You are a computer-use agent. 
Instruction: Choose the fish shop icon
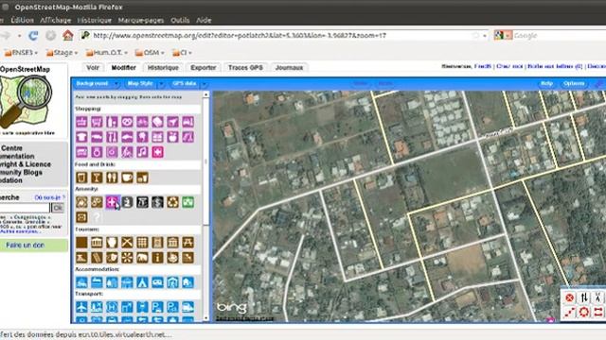(x=127, y=137)
